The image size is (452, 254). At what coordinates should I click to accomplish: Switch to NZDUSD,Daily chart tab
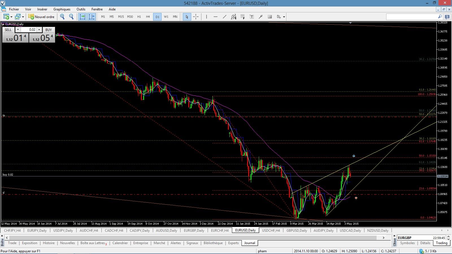378,230
